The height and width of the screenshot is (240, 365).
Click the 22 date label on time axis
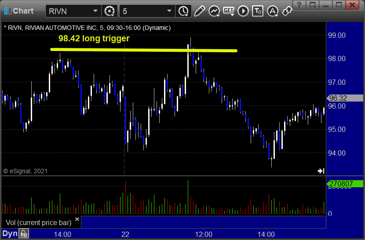click(x=125, y=234)
